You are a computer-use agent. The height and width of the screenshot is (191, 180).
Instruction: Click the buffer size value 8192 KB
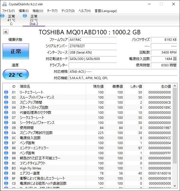point(164,40)
